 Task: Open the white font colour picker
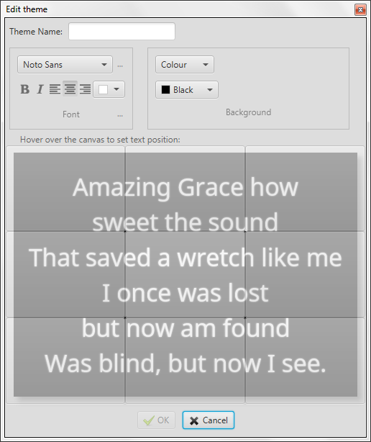109,90
